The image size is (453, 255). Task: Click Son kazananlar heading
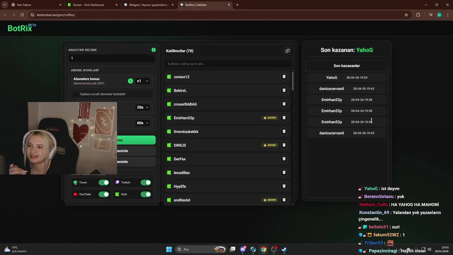click(347, 66)
